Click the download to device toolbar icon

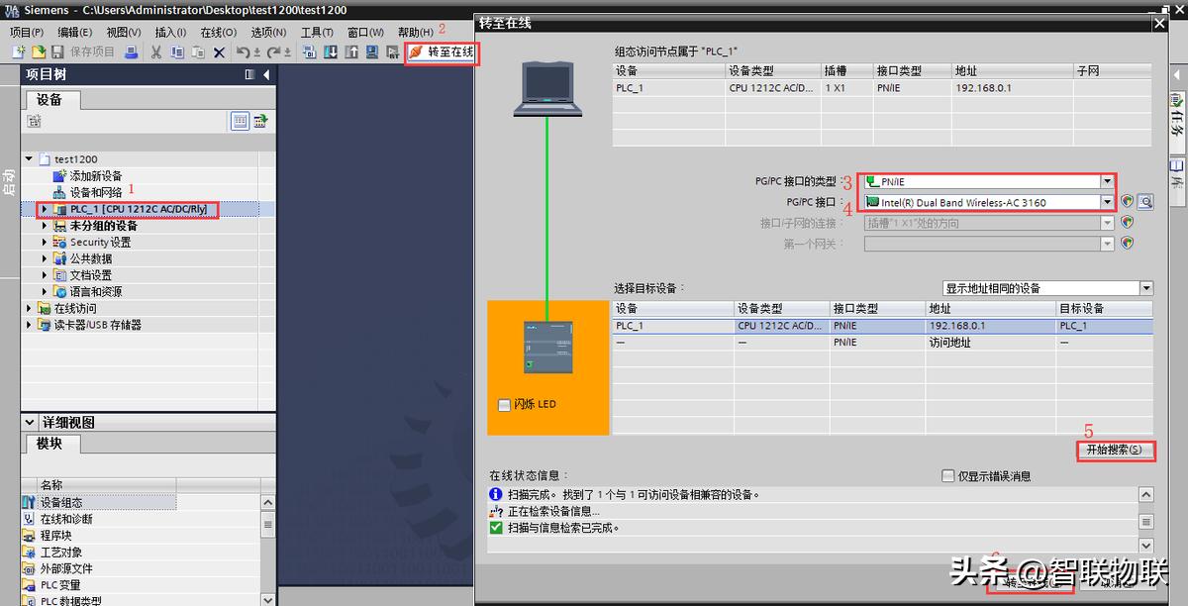coord(330,53)
